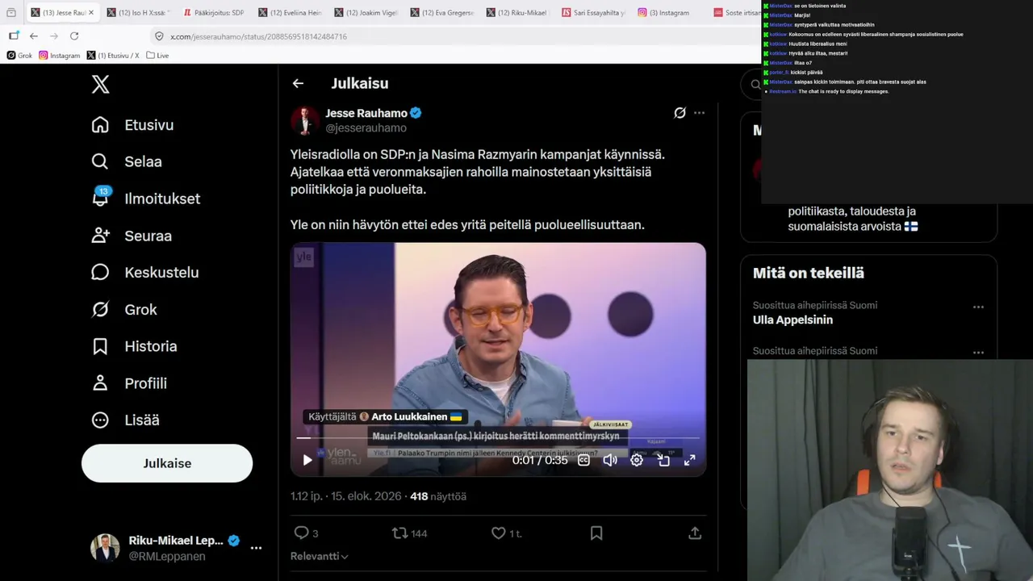Image resolution: width=1033 pixels, height=581 pixels.
Task: Open new tab button in browser toolbar
Action: click(14, 36)
